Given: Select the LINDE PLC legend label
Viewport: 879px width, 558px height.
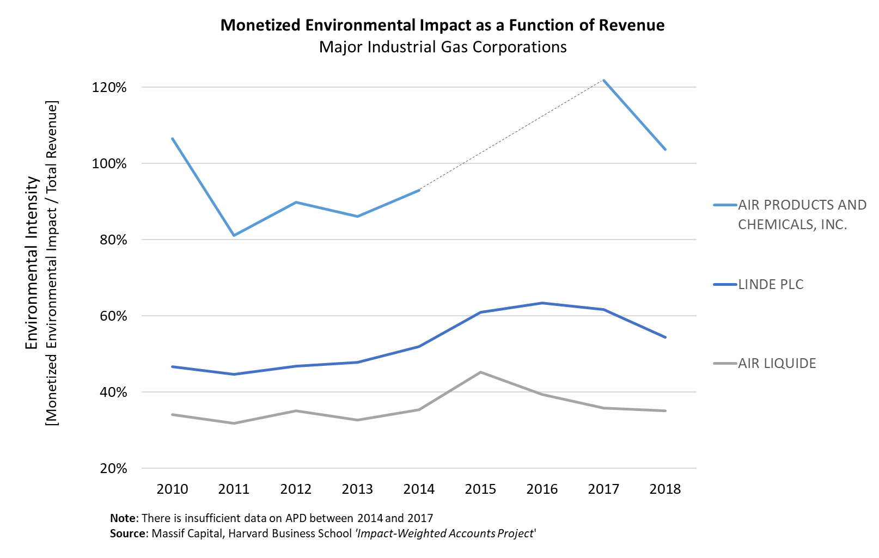Looking at the screenshot, I should 771,285.
